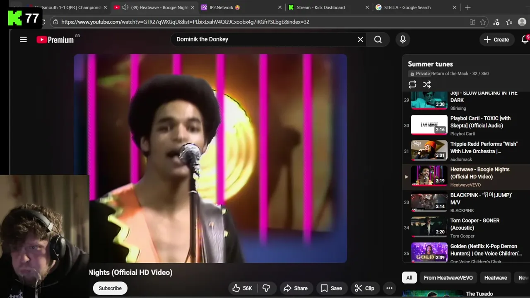This screenshot has width=530, height=298.
Task: Open Trippie Redd Performs Wish title
Action: click(484, 147)
